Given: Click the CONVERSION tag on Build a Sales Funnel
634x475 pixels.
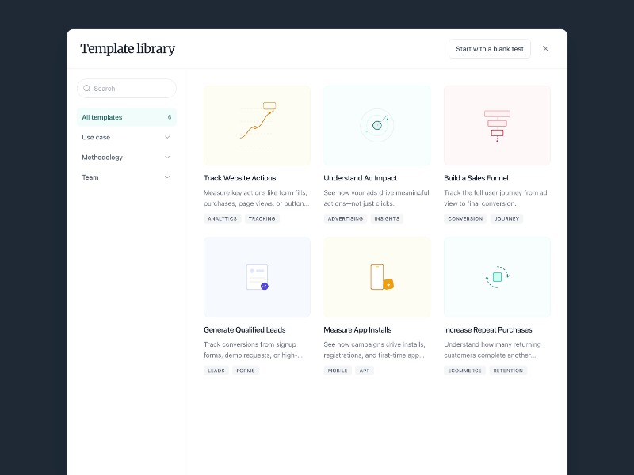Looking at the screenshot, I should tap(465, 218).
